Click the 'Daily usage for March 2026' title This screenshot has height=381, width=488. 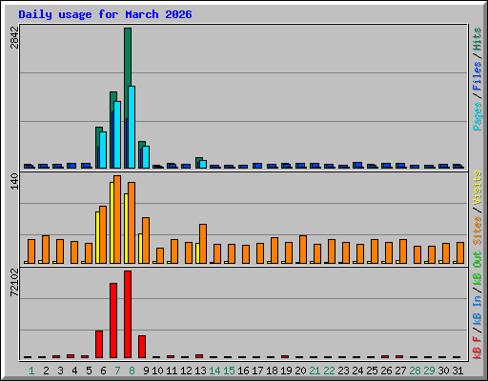[105, 14]
